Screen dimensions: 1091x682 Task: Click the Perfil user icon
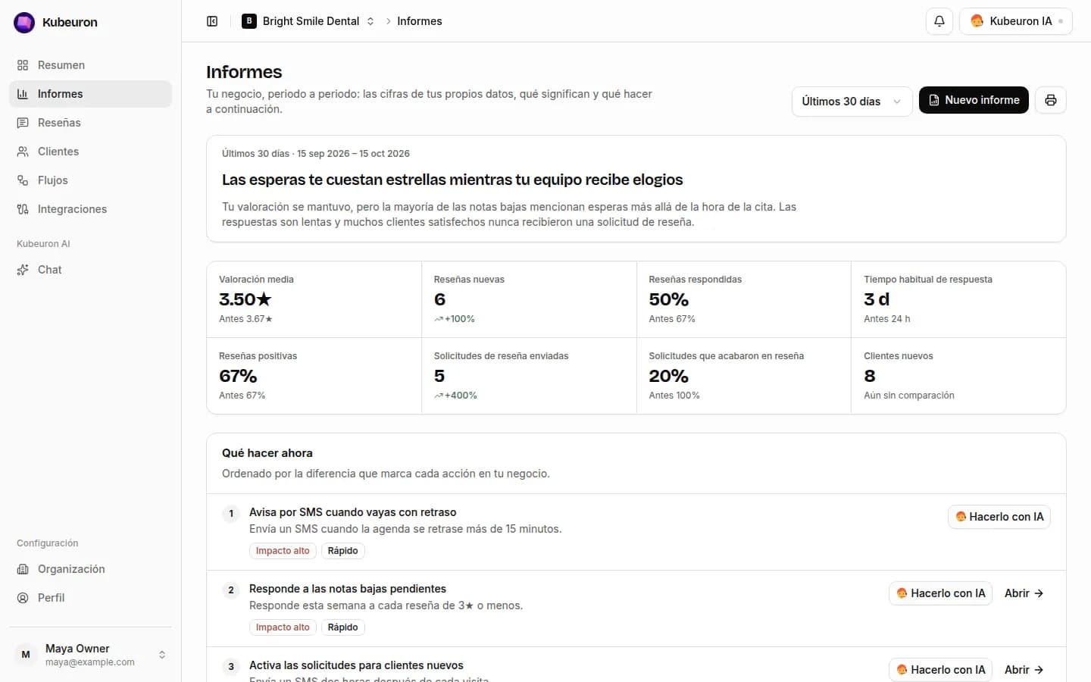23,598
